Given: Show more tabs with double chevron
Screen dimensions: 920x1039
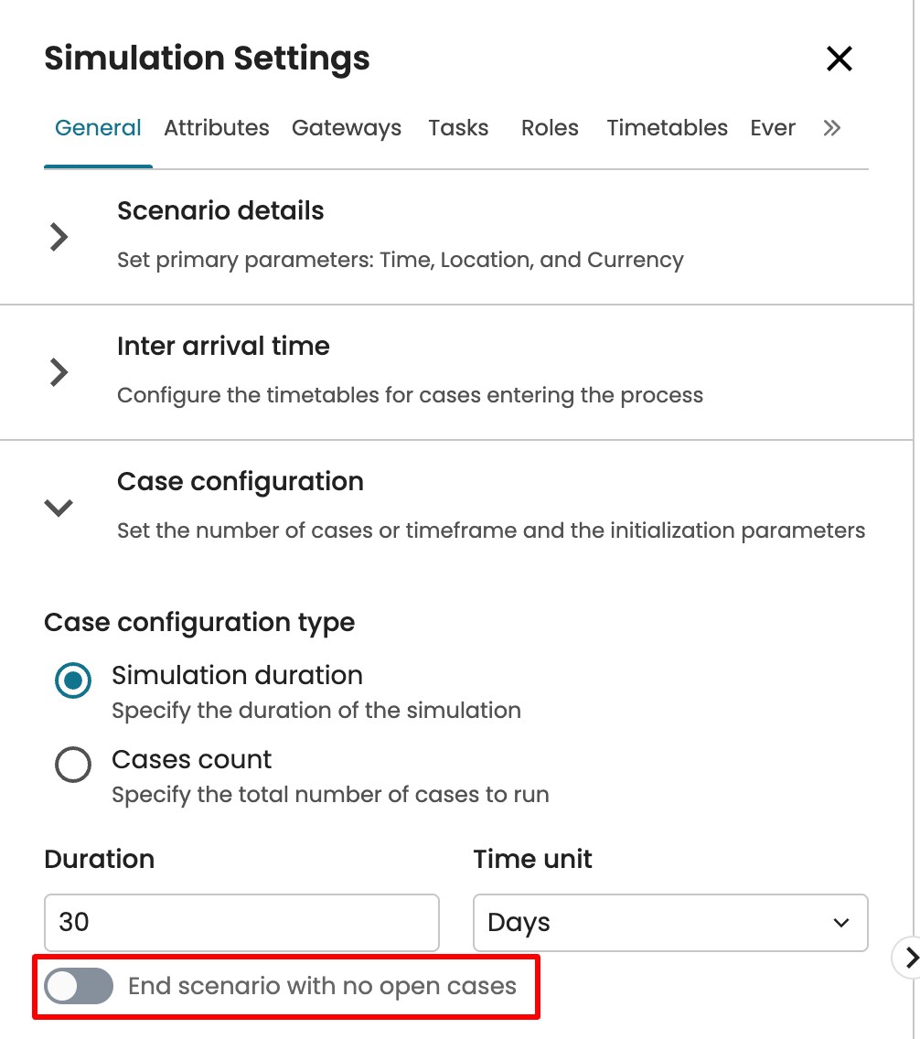Looking at the screenshot, I should pos(831,128).
